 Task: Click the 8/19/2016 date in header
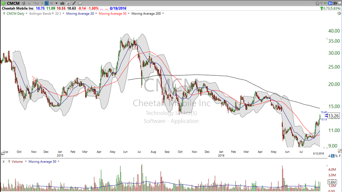(118, 8)
